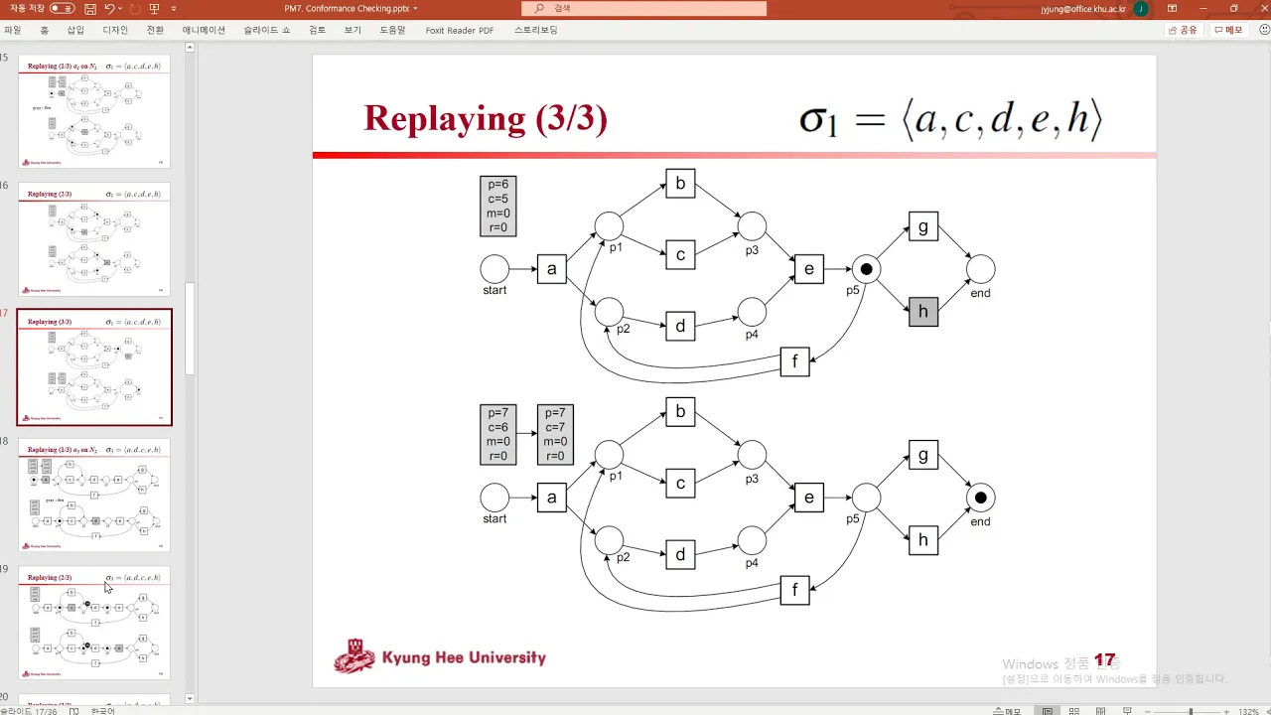Screen dimensions: 1271x715
Task: Start slideshow from beginning icon in quick access
Action: click(154, 8)
